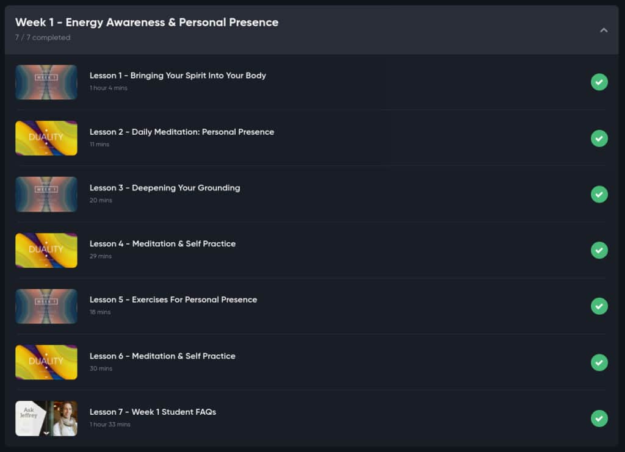Image resolution: width=625 pixels, height=452 pixels.
Task: Open Lesson 1 Bringing Your Spirit thumbnail
Action: tap(46, 82)
